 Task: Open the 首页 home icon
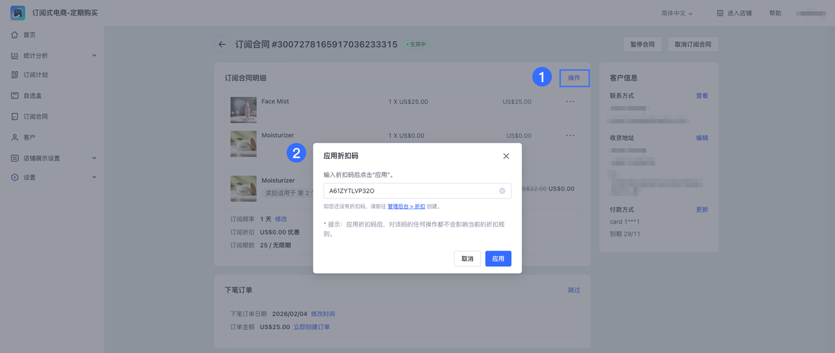coord(15,35)
